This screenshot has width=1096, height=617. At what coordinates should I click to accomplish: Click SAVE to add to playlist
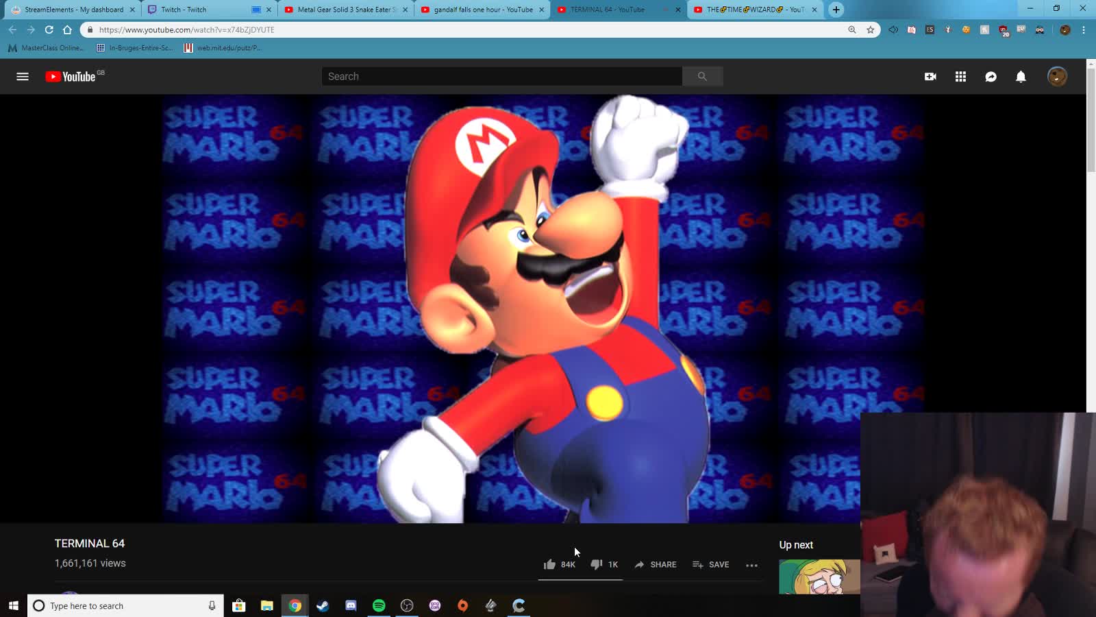tap(711, 564)
